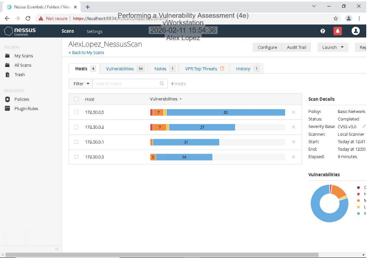Open the Trash folder in sidebar
Screen dimensions: 380x258
coord(19,75)
